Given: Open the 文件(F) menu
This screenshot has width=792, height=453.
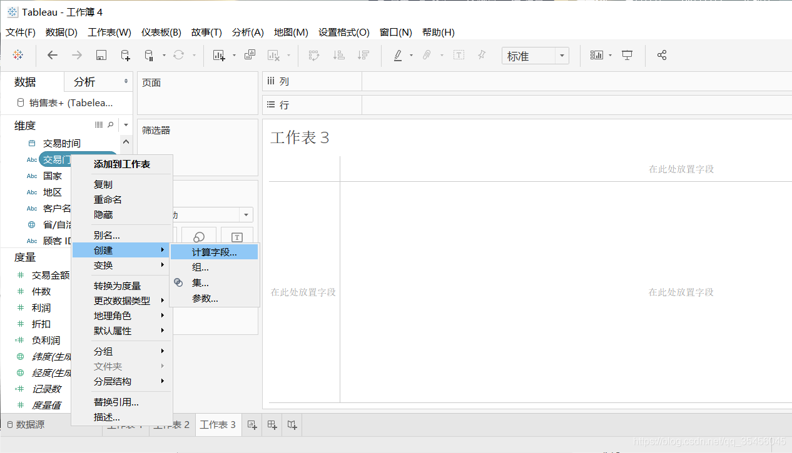Looking at the screenshot, I should [x=21, y=32].
